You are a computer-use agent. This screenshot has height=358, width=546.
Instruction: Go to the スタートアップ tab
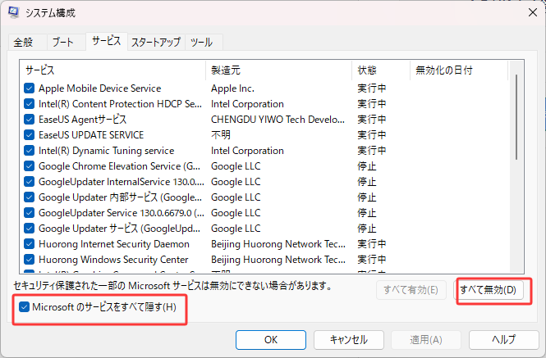tap(156, 43)
